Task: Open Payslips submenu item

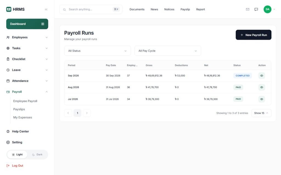Action: 19,109
